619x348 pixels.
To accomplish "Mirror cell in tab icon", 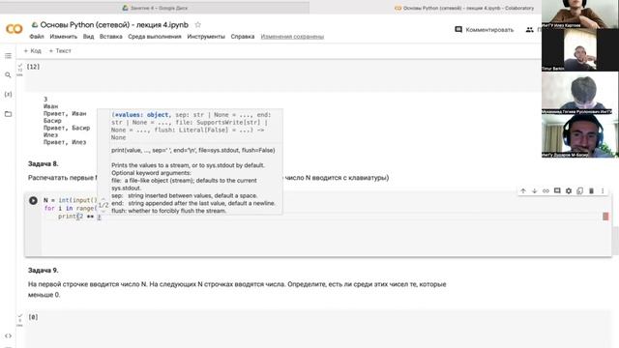I will coord(580,191).
